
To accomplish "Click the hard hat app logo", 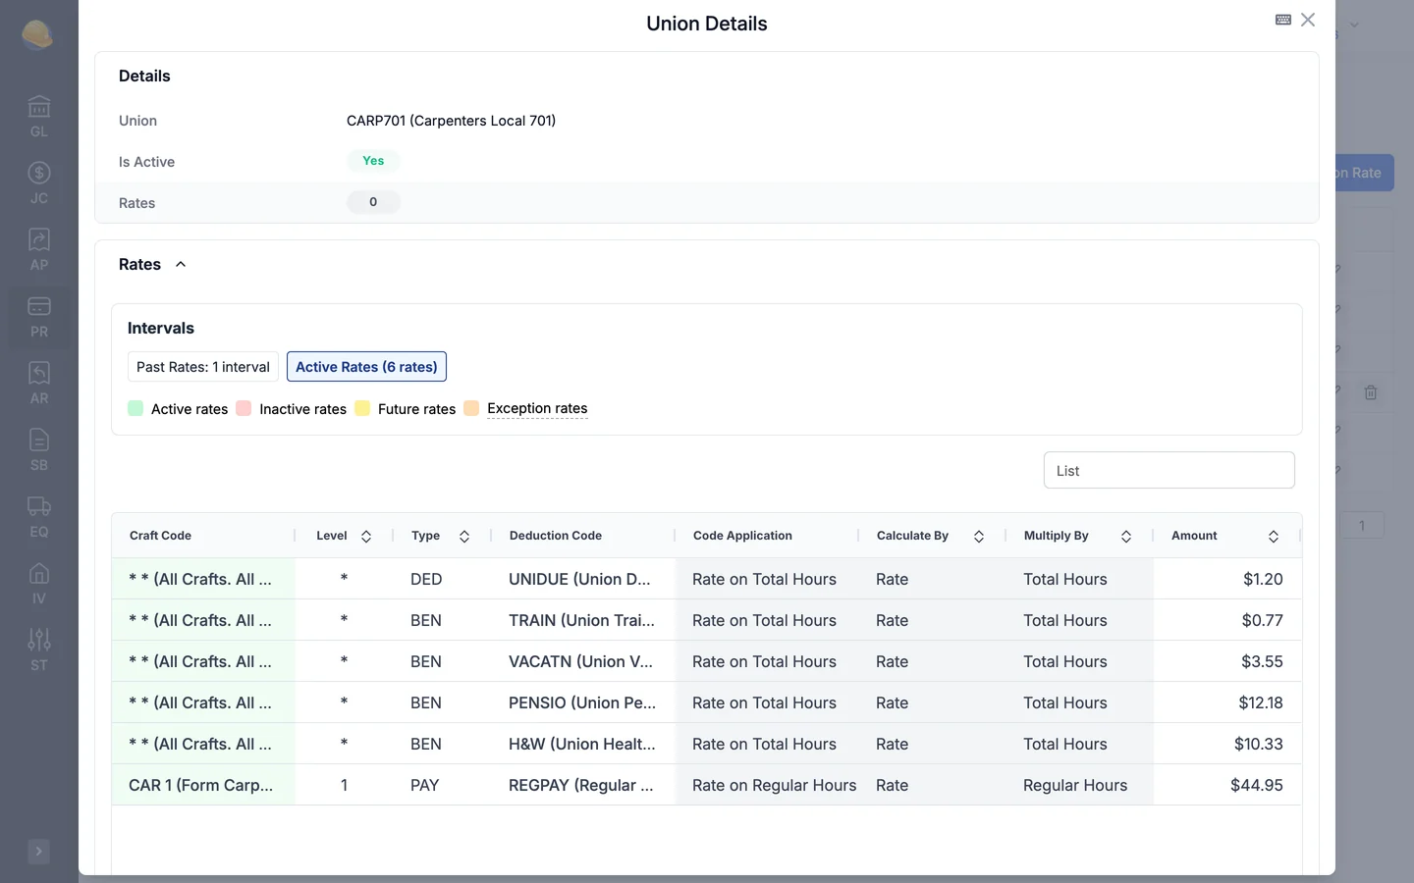I will click(x=37, y=35).
